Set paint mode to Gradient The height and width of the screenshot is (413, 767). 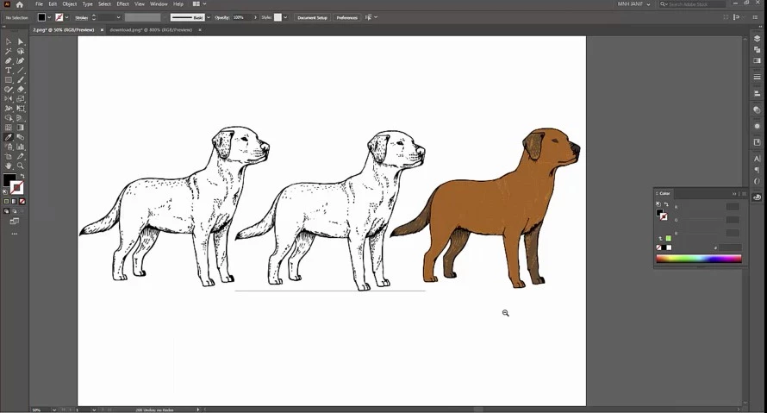click(14, 201)
